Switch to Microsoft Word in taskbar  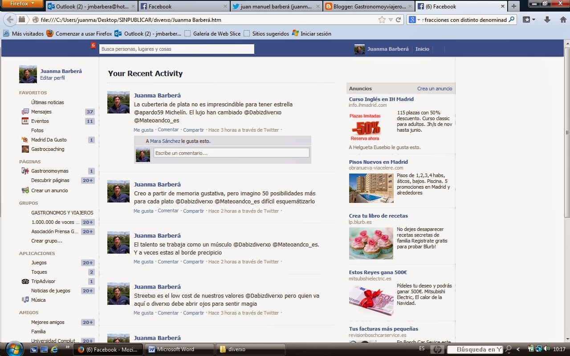tap(179, 349)
